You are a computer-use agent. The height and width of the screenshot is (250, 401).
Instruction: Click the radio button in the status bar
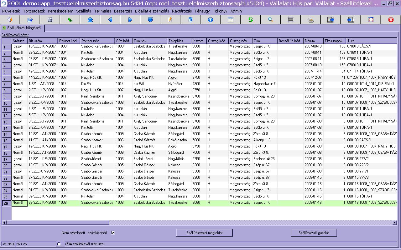59,244
